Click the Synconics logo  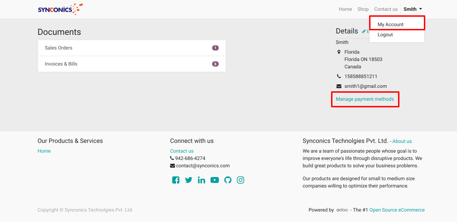click(60, 9)
